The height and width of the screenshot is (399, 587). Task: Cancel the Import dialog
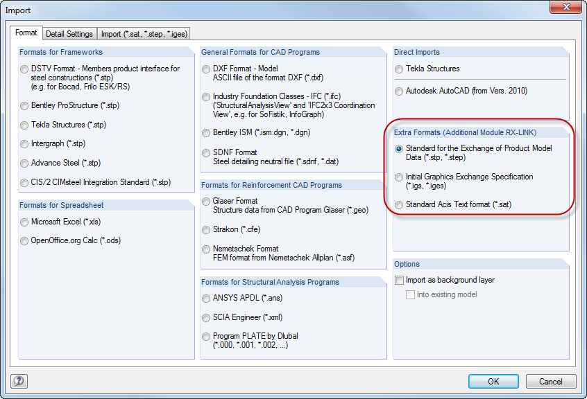pos(551,381)
